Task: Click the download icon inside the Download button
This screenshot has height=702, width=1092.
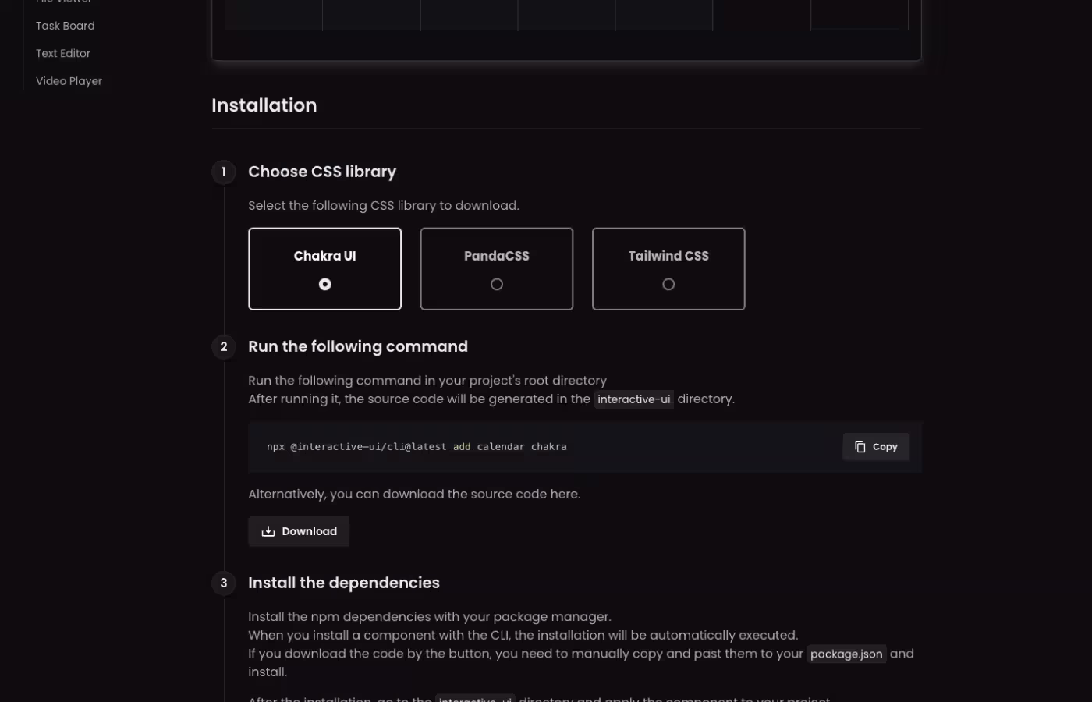Action: point(268,531)
